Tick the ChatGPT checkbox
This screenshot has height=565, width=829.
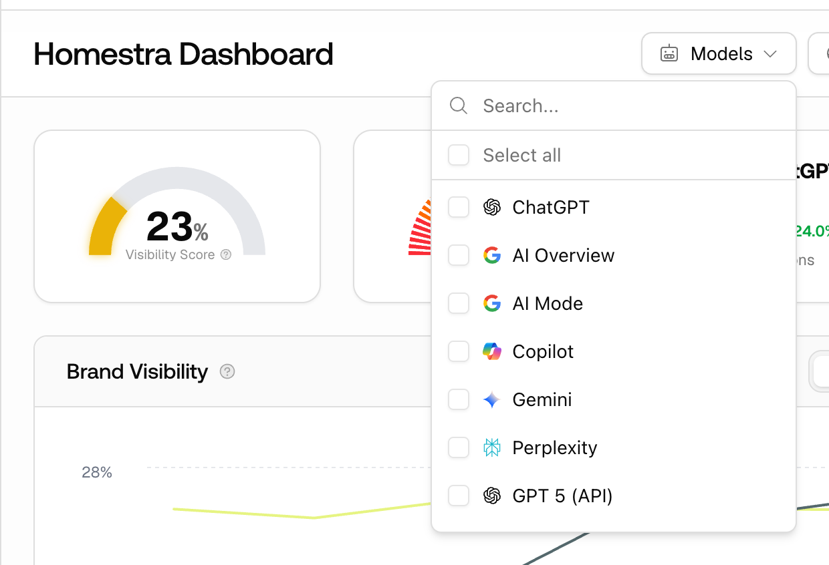(x=459, y=207)
